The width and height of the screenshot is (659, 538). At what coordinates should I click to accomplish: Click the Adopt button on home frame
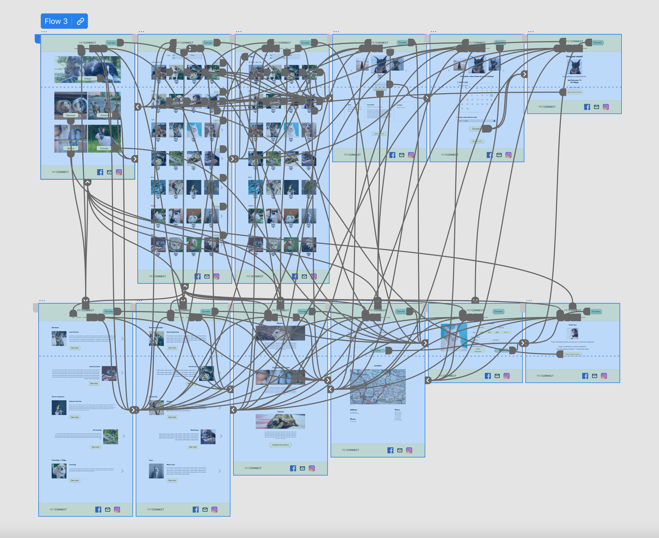pos(88,78)
